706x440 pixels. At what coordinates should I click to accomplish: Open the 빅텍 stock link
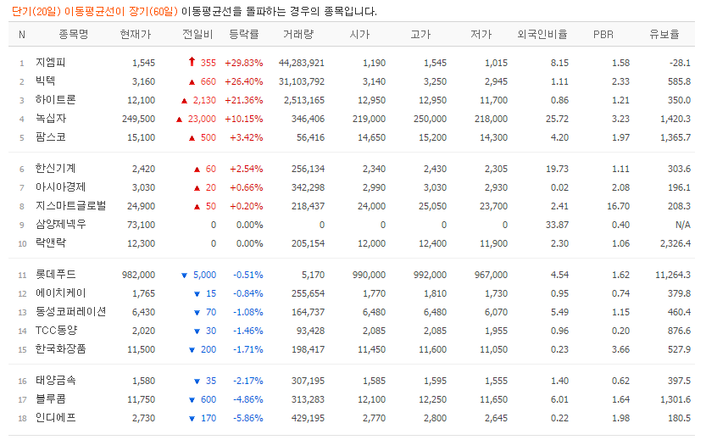click(x=46, y=81)
